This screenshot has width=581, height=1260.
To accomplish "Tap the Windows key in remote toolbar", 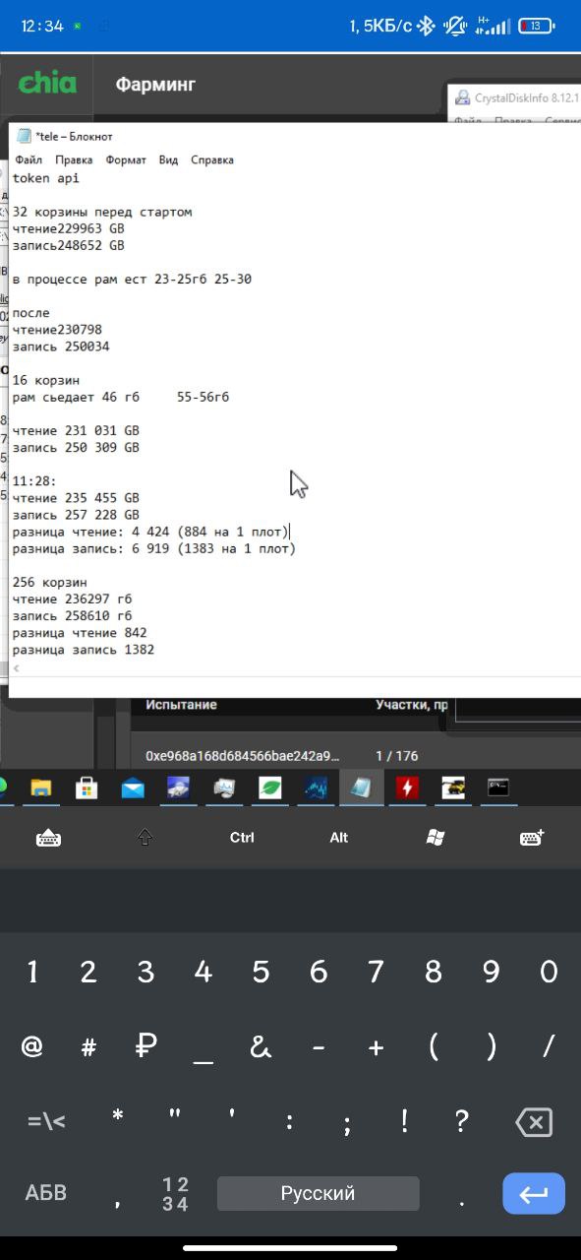I will [x=436, y=838].
